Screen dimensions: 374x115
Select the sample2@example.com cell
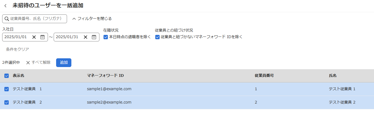109,102
